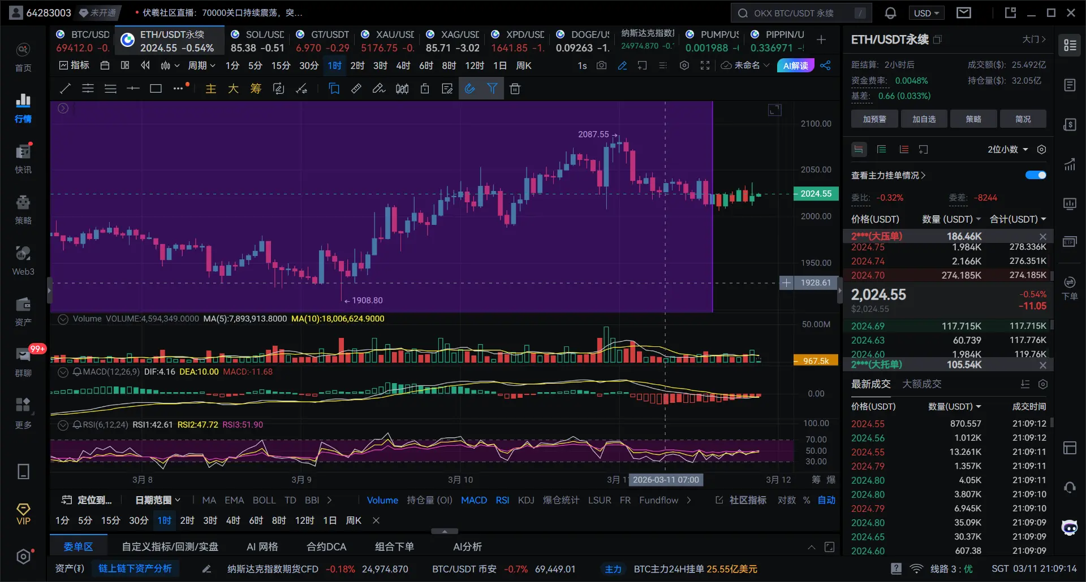Toggle the Volume indicator

pos(382,500)
